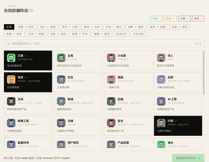Screen dimensions: 209x162
Task: Click the text 把平淡的句子拧成金句
Action: [69, 66]
